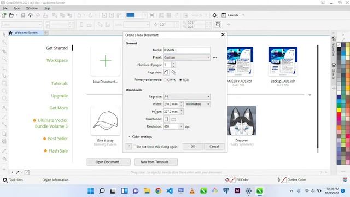
Task: Open Chrome from the taskbar
Action: tap(158, 191)
